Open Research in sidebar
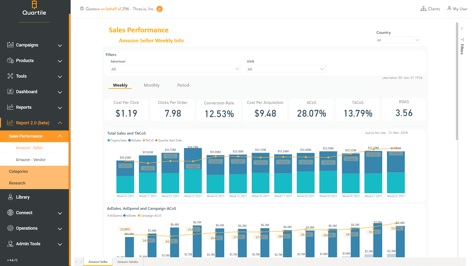Screen dimensions: 472x266 coord(17,183)
